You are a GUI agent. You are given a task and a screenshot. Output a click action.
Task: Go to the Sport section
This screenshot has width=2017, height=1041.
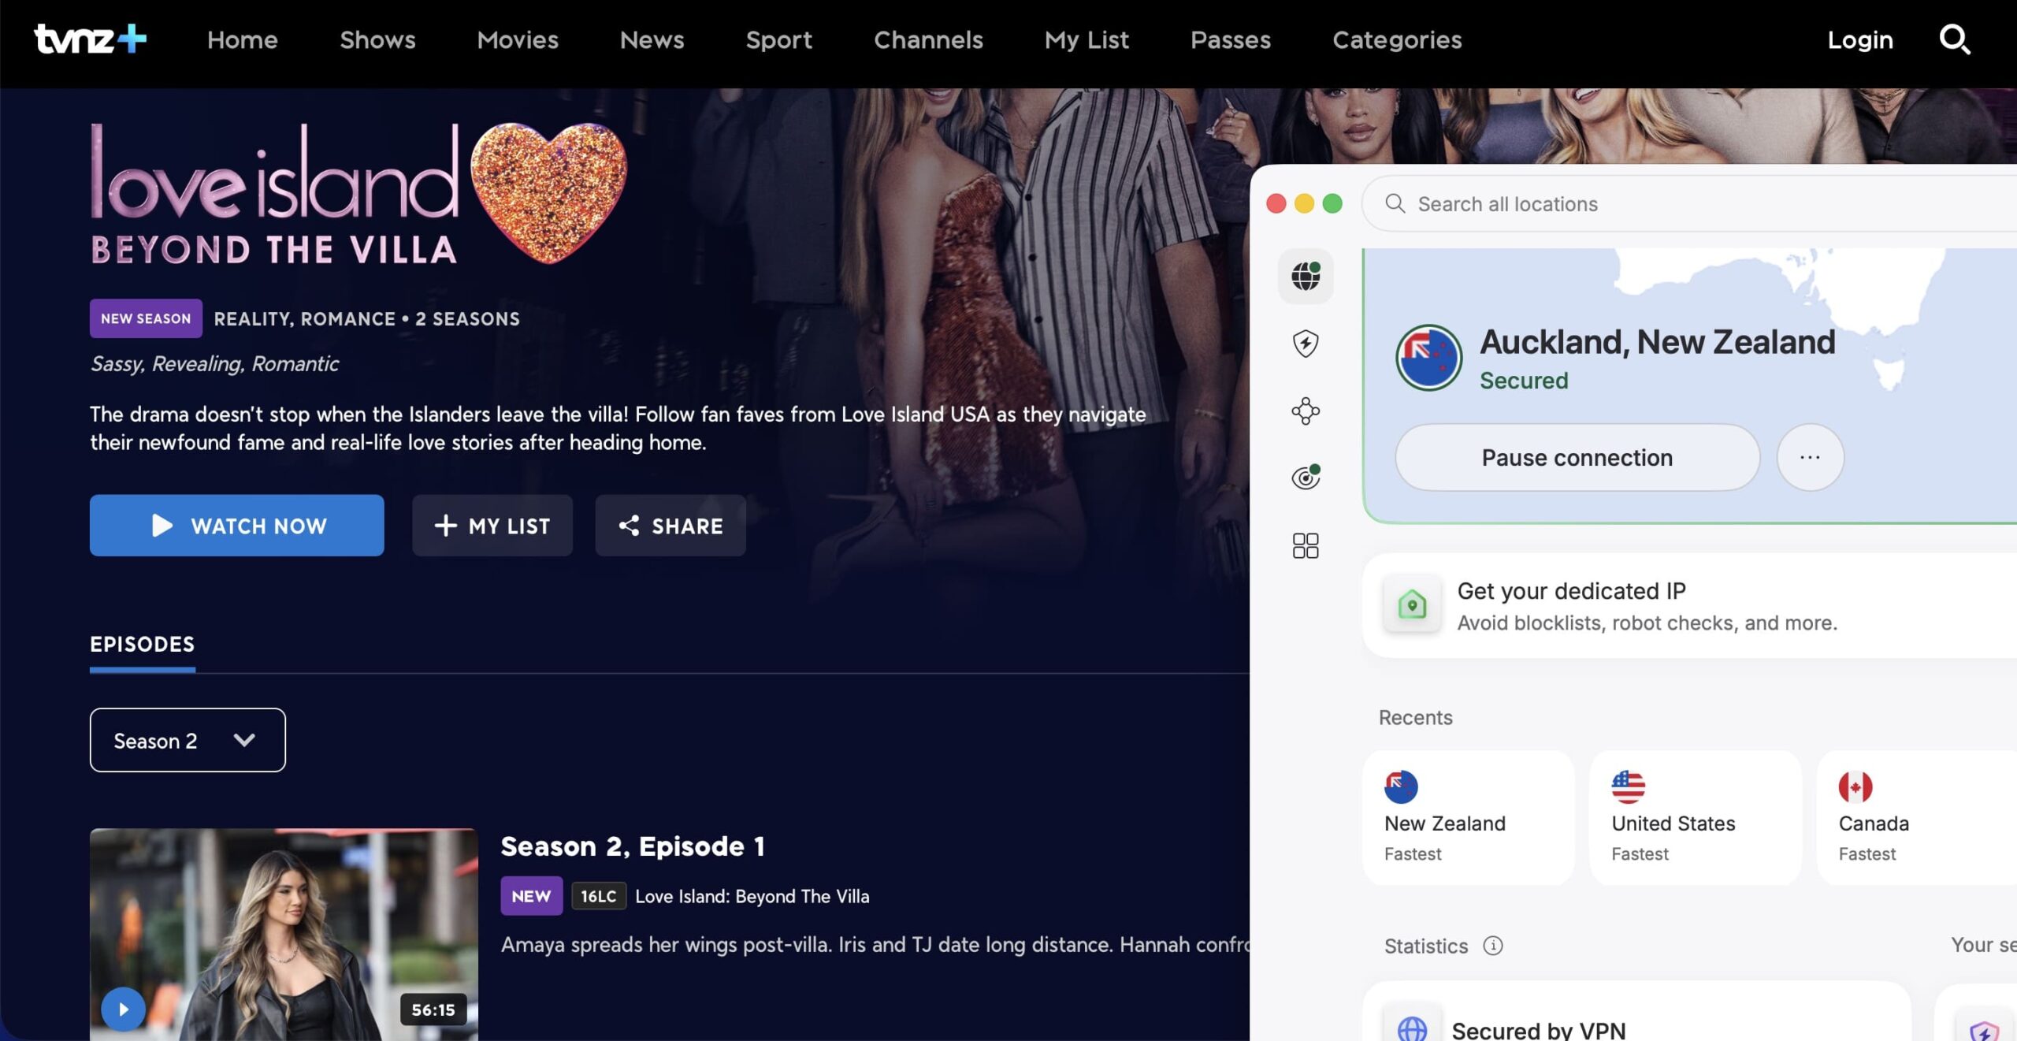(778, 39)
